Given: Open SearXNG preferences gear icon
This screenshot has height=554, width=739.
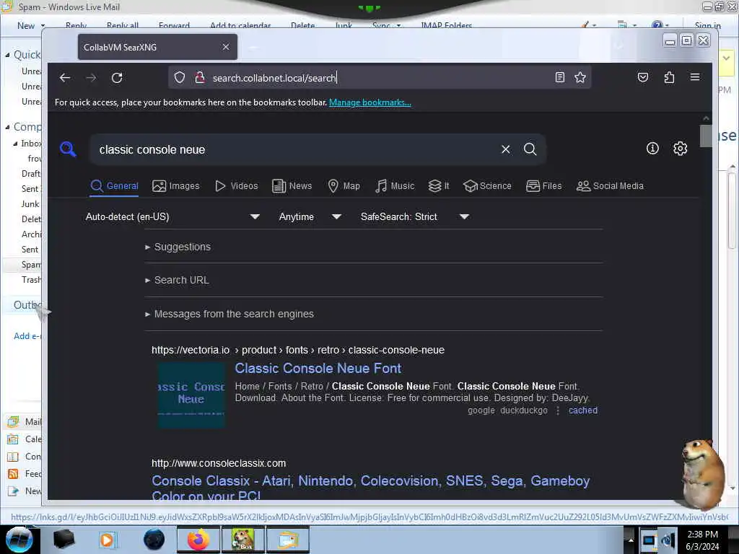Looking at the screenshot, I should pyautogui.click(x=680, y=149).
